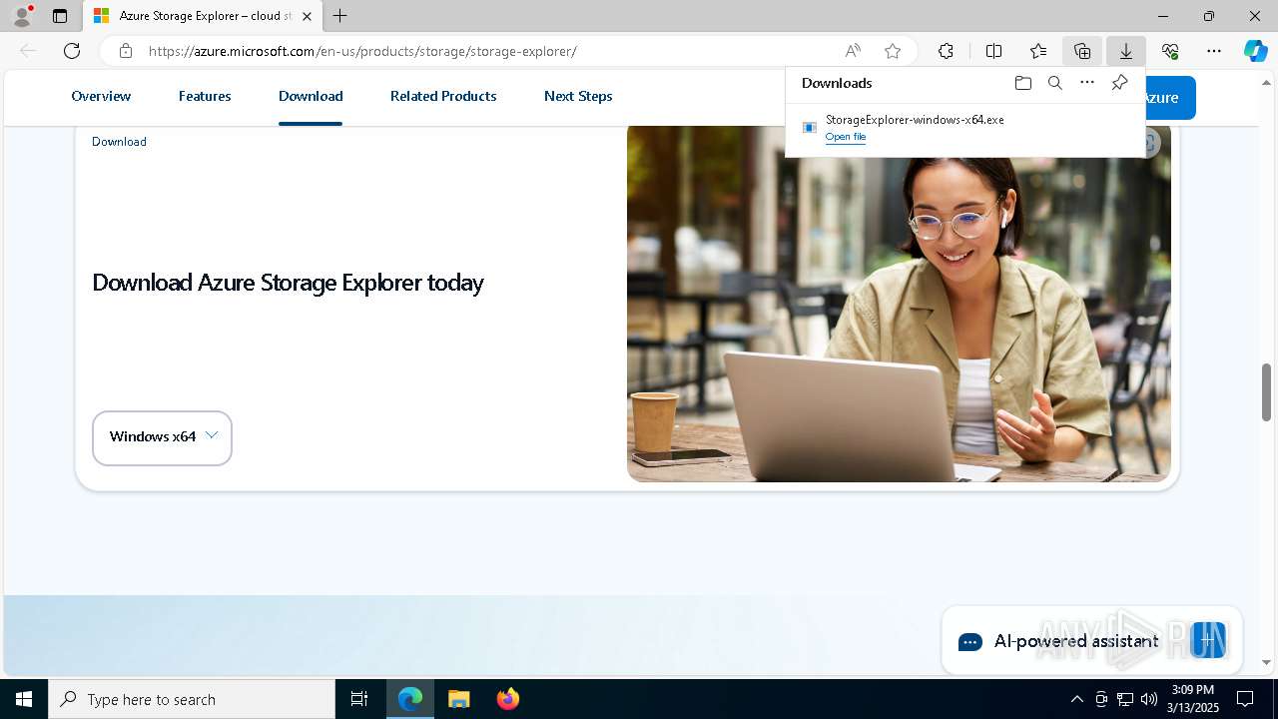Open Browser essentials heart icon

(x=1170, y=51)
